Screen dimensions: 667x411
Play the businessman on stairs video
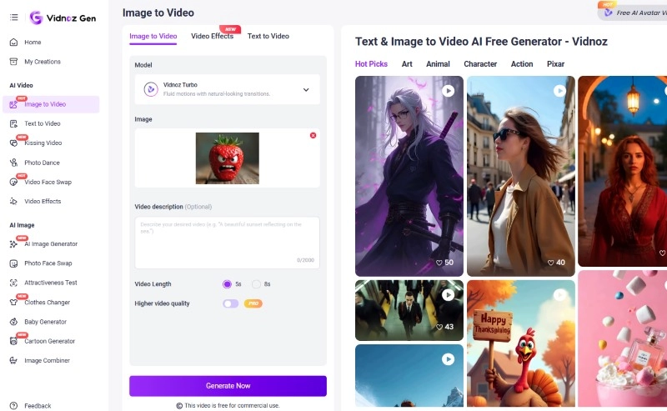[x=448, y=295]
